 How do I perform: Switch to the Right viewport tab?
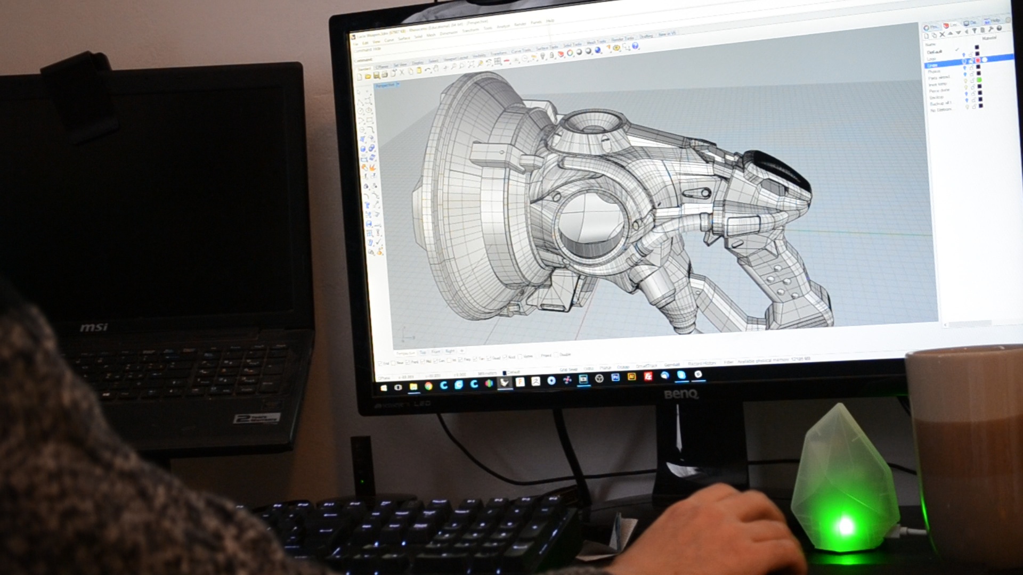tap(450, 351)
